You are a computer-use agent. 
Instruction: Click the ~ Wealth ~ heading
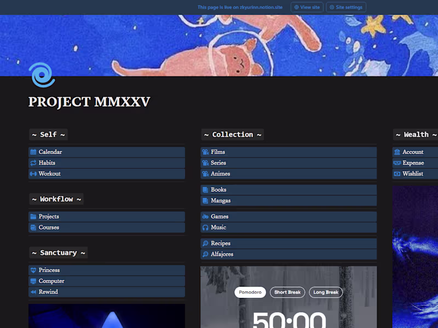point(416,134)
